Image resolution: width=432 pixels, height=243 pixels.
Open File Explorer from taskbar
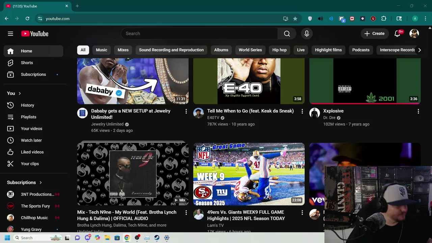coord(107,238)
